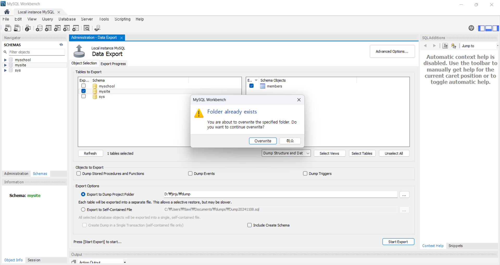Close the Folder already exists dialog
The height and width of the screenshot is (265, 500).
tap(299, 100)
